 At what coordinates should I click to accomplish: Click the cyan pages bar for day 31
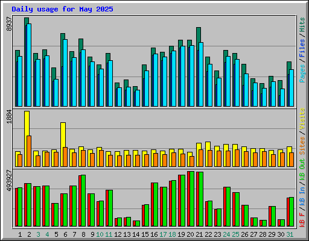tap(291, 88)
